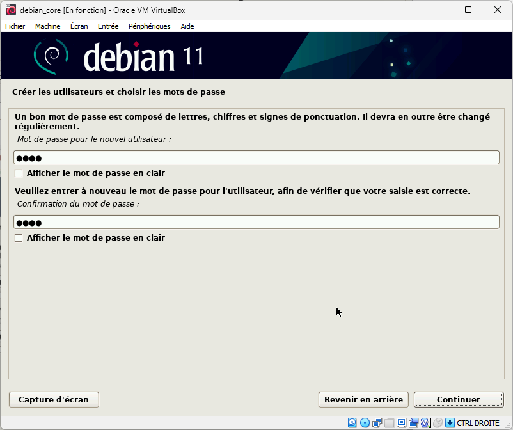The image size is (513, 430).
Task: Open the Aide menu
Action: [x=187, y=26]
